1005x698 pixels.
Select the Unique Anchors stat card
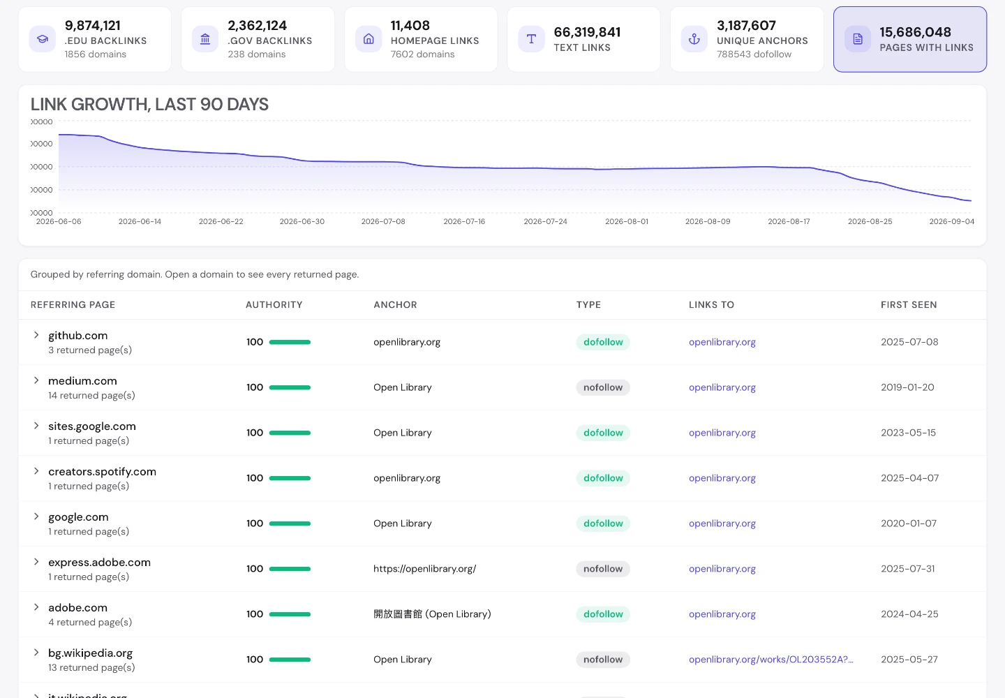coord(747,39)
